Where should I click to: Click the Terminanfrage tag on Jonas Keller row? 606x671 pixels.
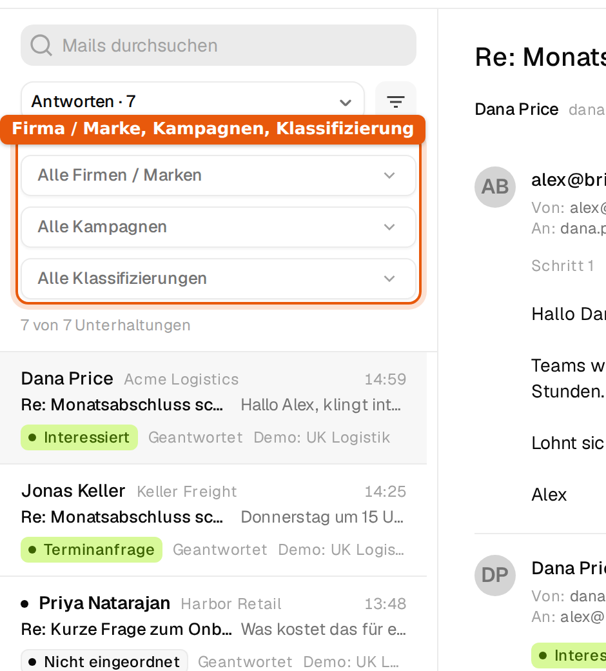92,550
